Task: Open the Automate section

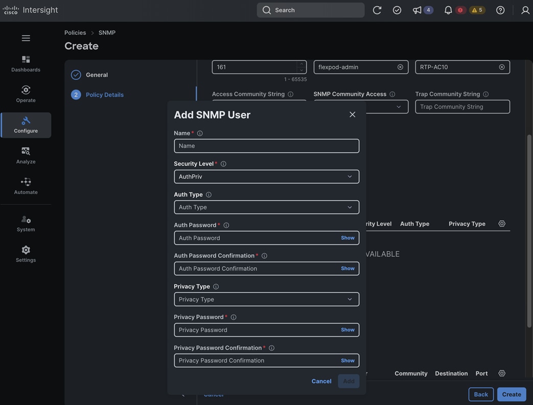Action: pos(26,186)
